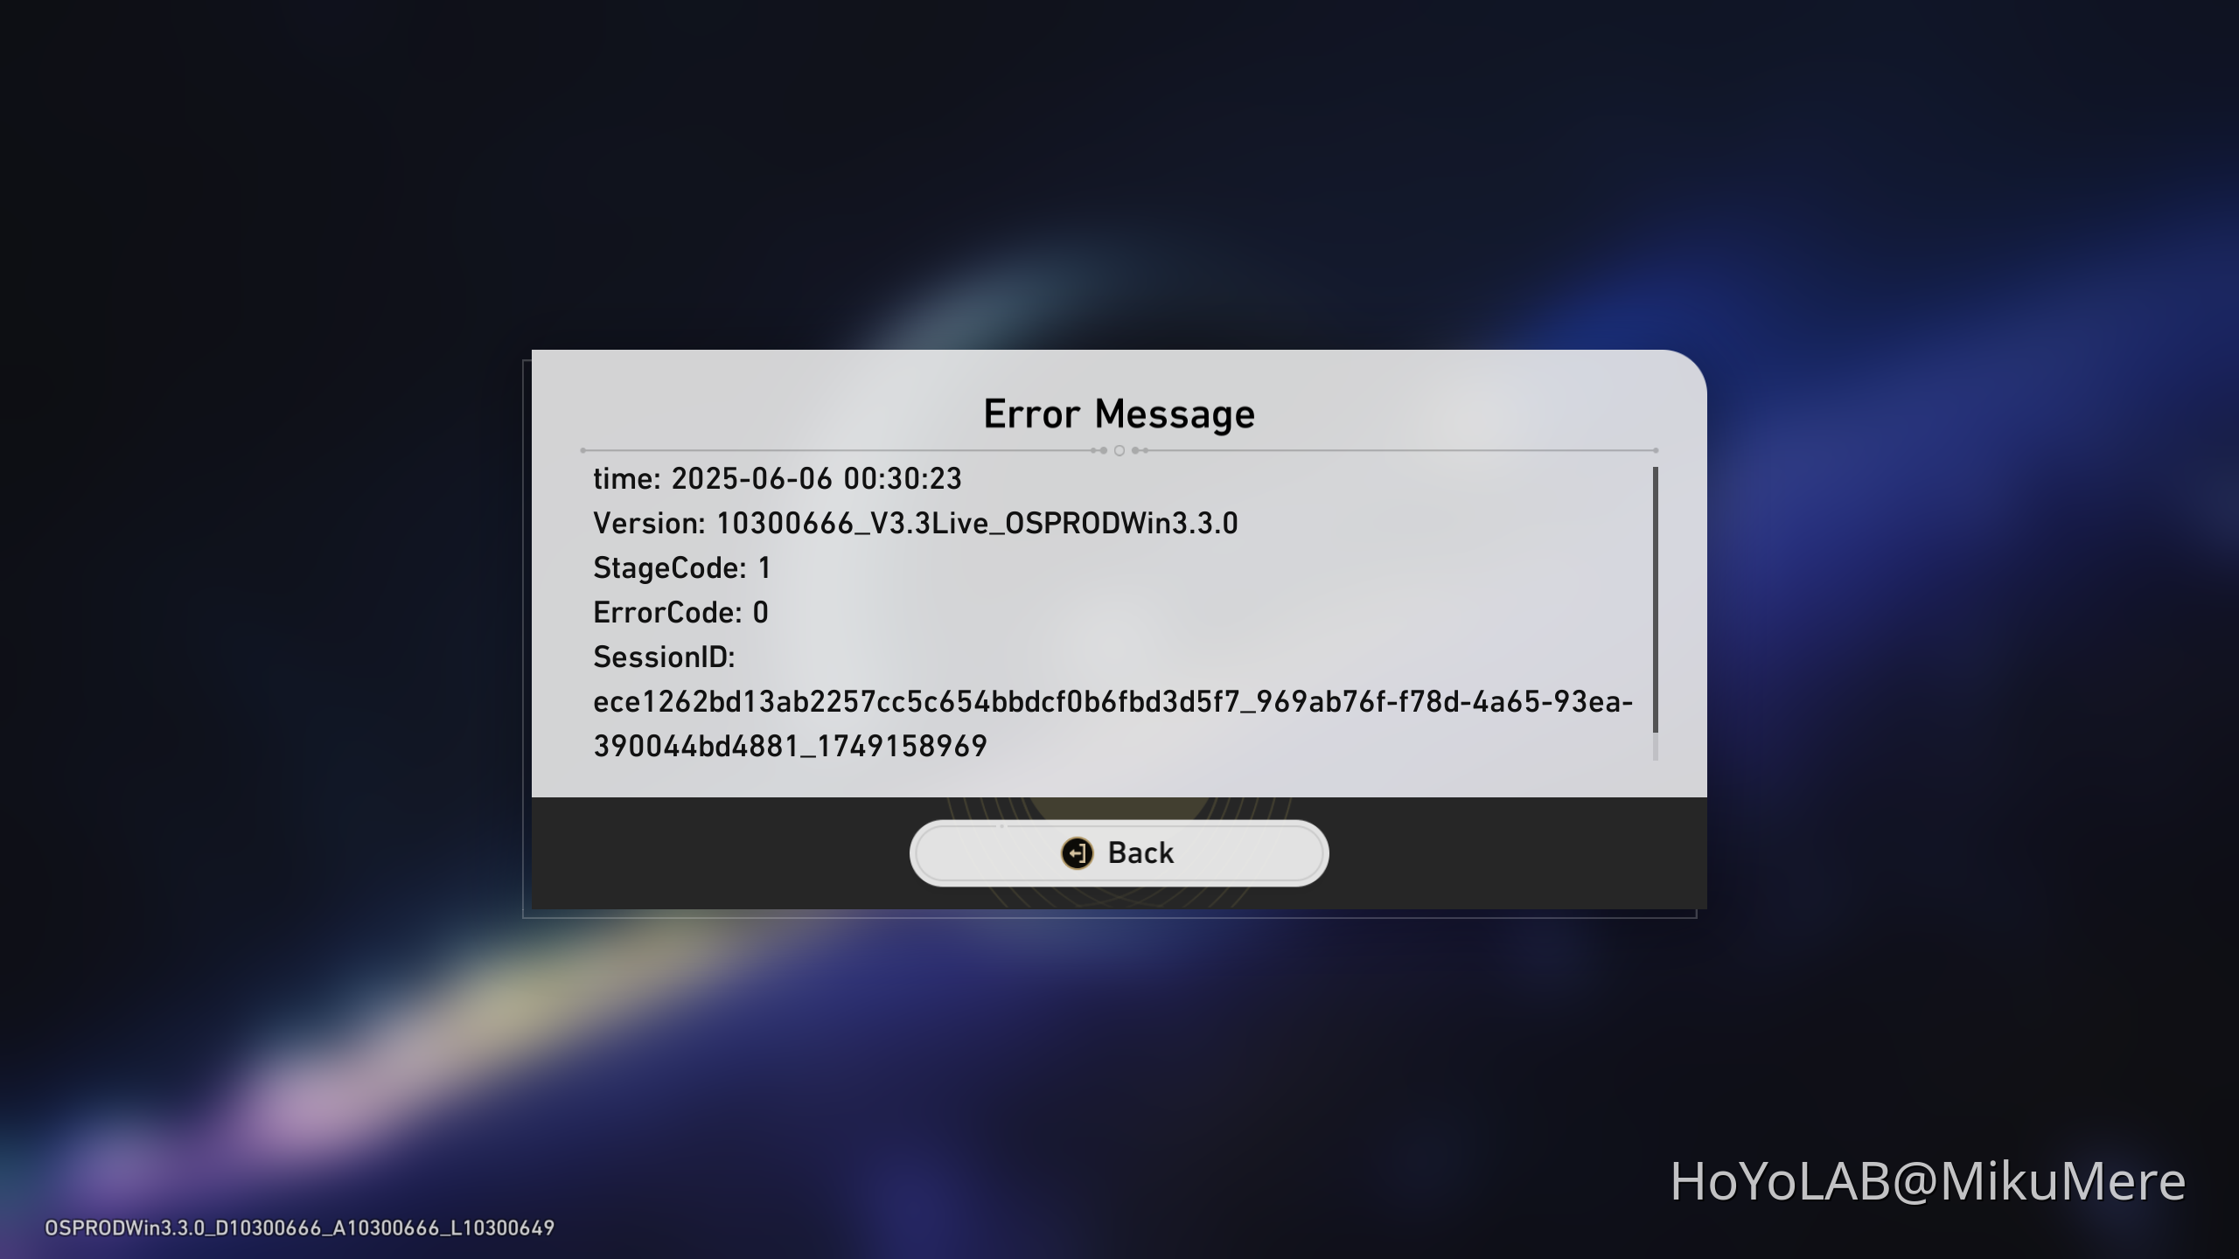Click the SessionID label
This screenshot has width=2239, height=1259.
click(x=664, y=657)
